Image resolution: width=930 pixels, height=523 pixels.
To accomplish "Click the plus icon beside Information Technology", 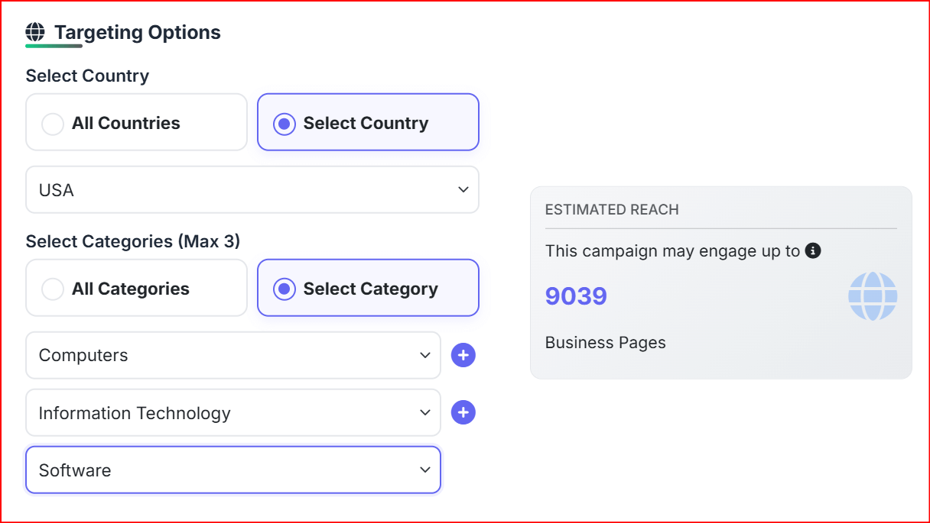I will coord(463,413).
